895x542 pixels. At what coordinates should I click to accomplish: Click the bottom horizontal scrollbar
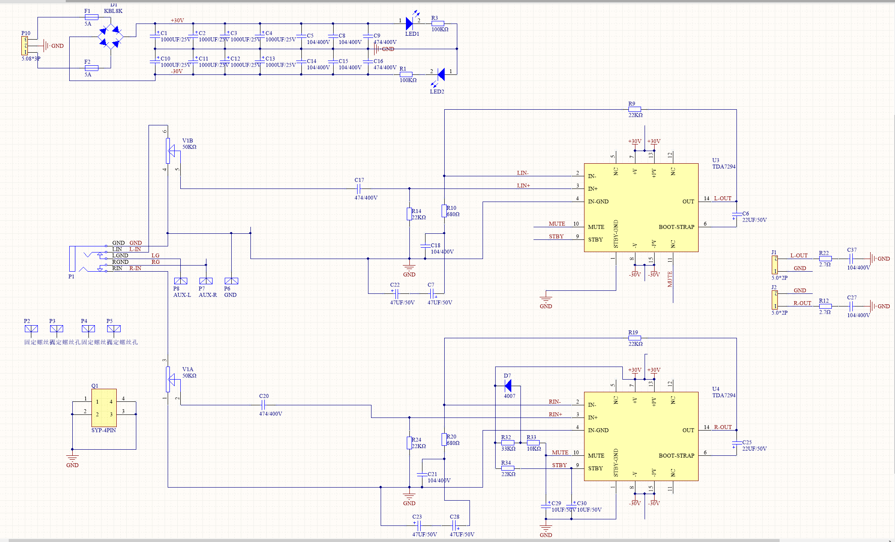click(392, 540)
